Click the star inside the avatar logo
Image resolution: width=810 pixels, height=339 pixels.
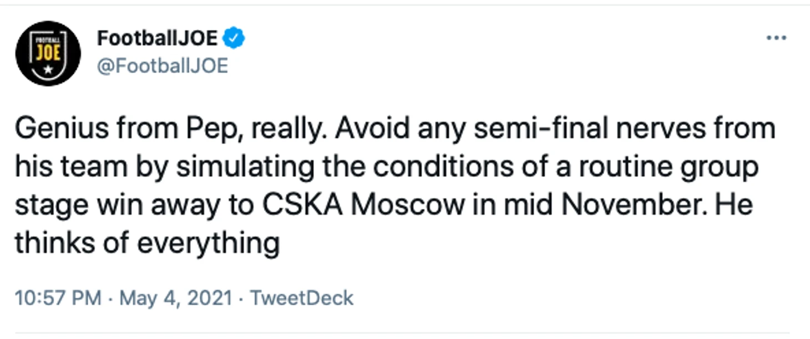pyautogui.click(x=48, y=71)
